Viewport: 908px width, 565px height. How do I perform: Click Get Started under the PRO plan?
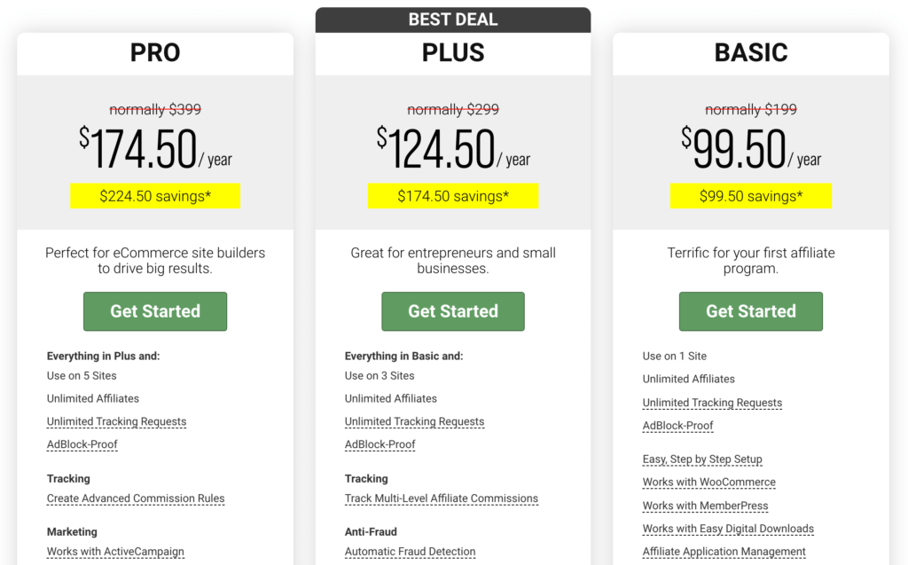[x=154, y=311]
